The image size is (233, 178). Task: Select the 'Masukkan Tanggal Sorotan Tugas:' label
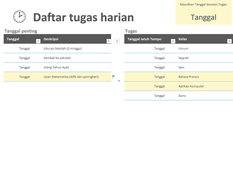pos(204,5)
